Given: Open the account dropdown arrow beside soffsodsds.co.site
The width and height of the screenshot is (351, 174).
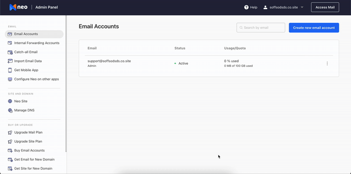Looking at the screenshot, I should coord(302,7).
